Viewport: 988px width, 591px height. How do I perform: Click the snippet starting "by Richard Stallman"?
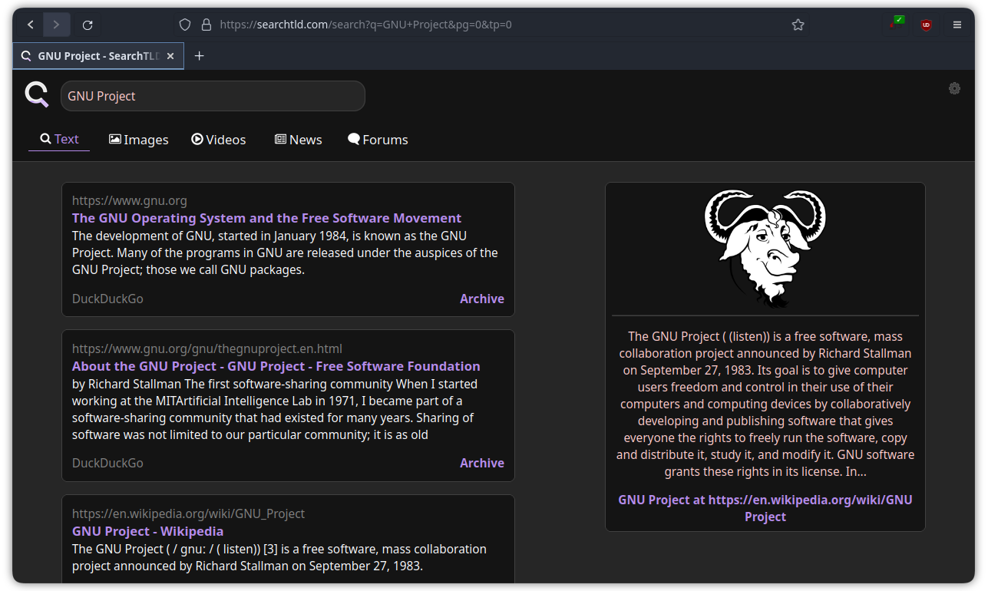pos(275,409)
